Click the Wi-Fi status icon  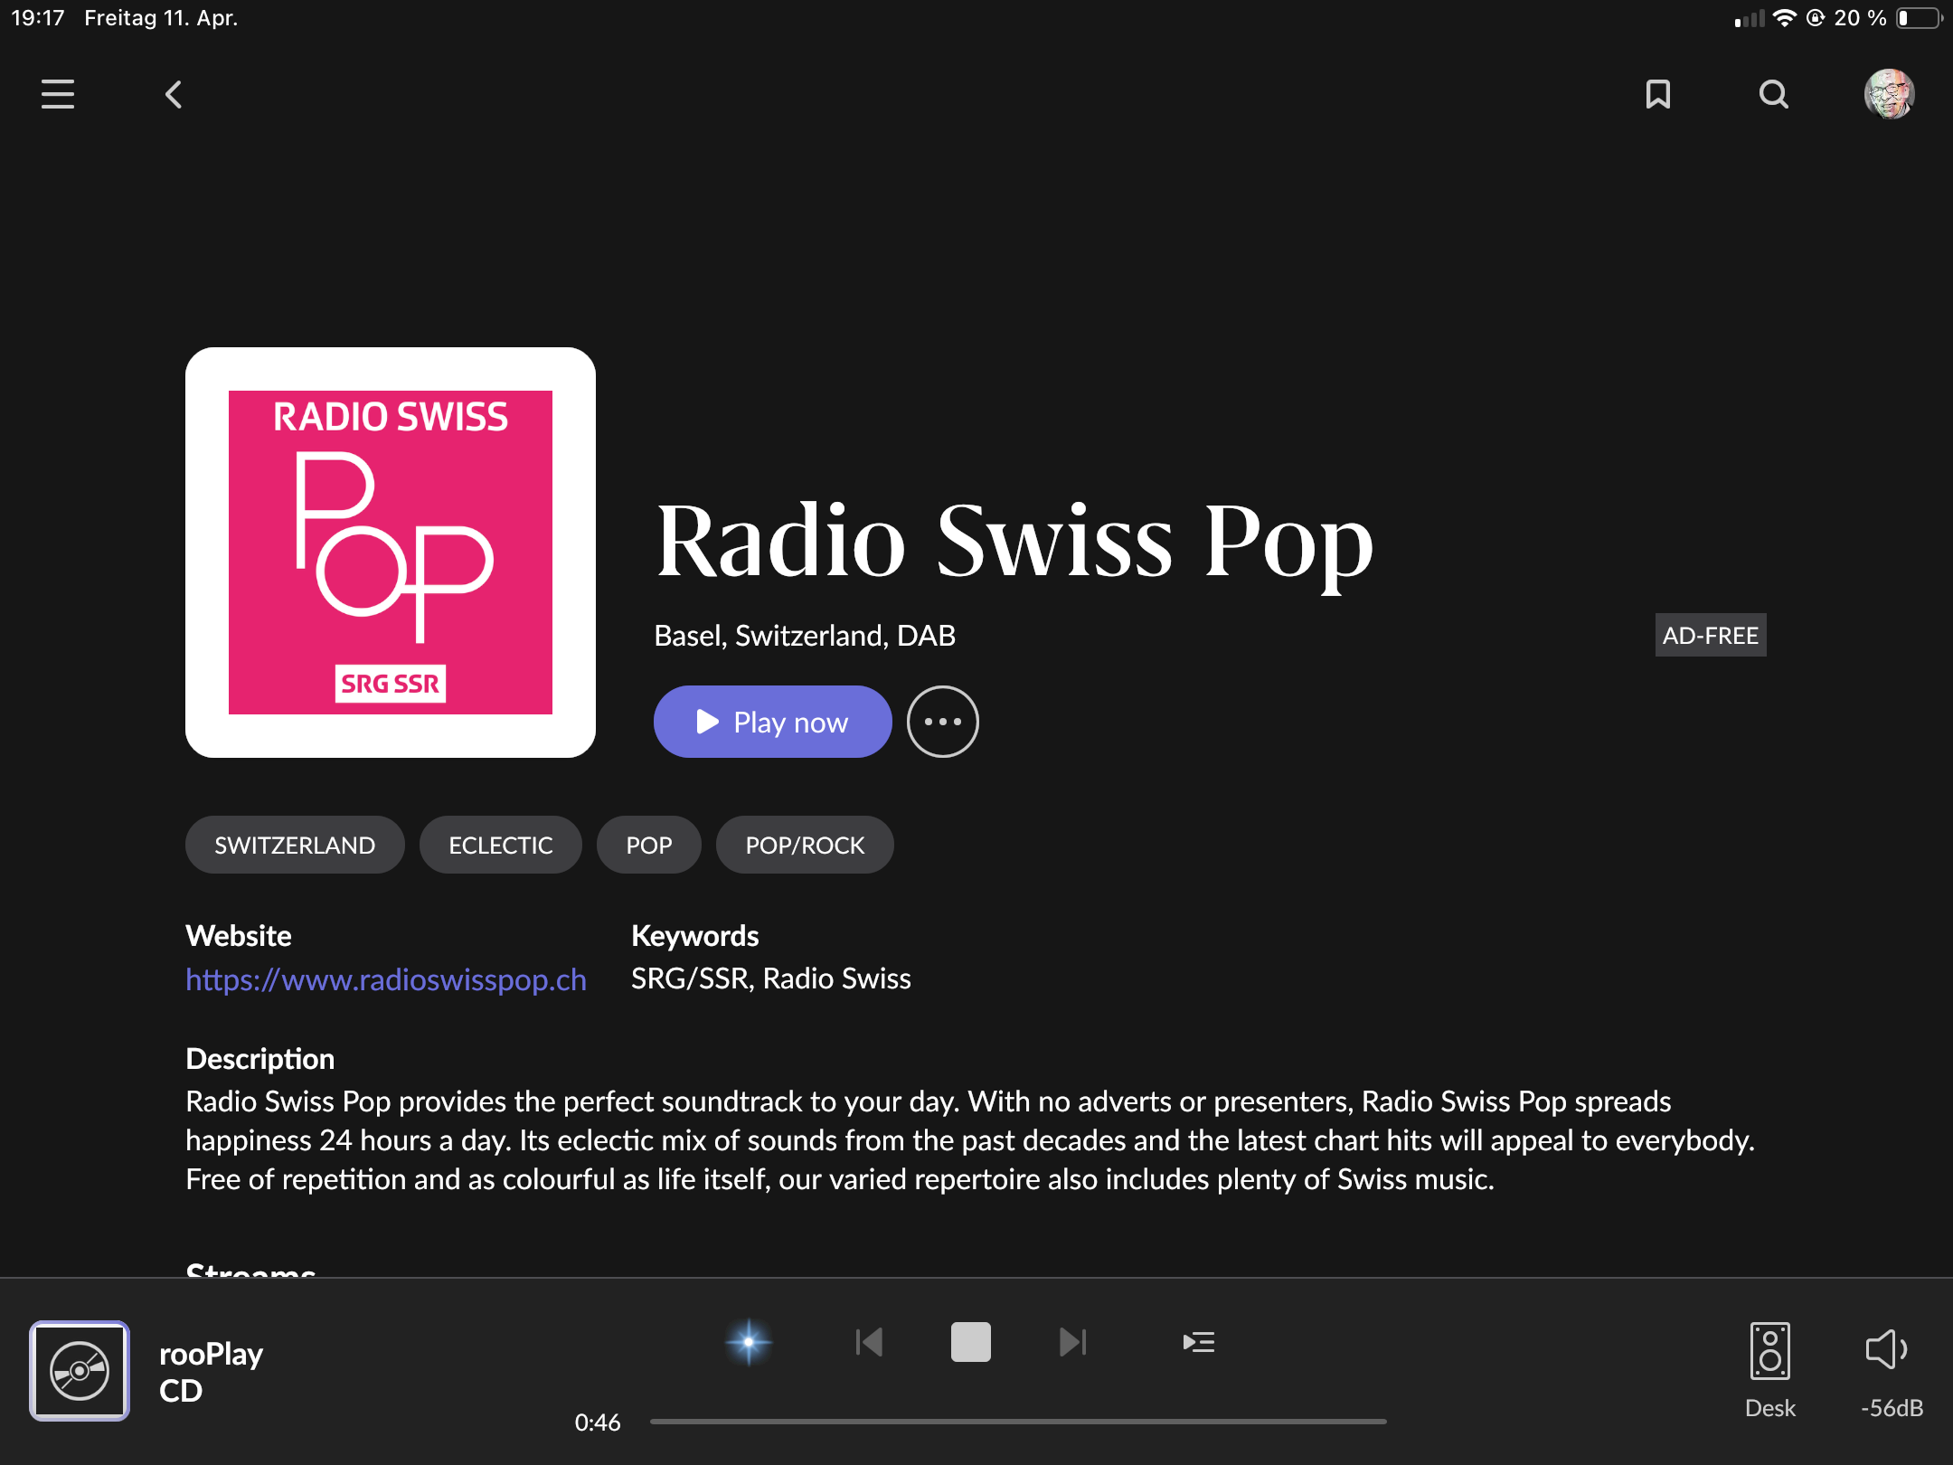click(1784, 18)
